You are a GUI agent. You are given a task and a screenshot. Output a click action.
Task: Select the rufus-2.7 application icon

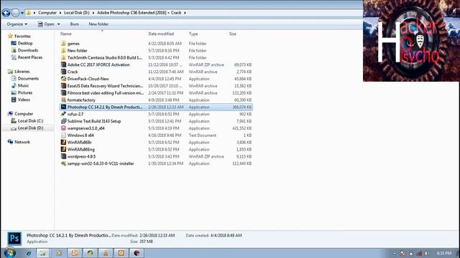(63, 114)
